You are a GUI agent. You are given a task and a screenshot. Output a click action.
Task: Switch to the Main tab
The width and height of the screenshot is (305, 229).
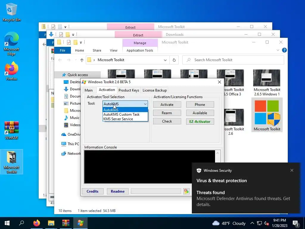click(88, 90)
